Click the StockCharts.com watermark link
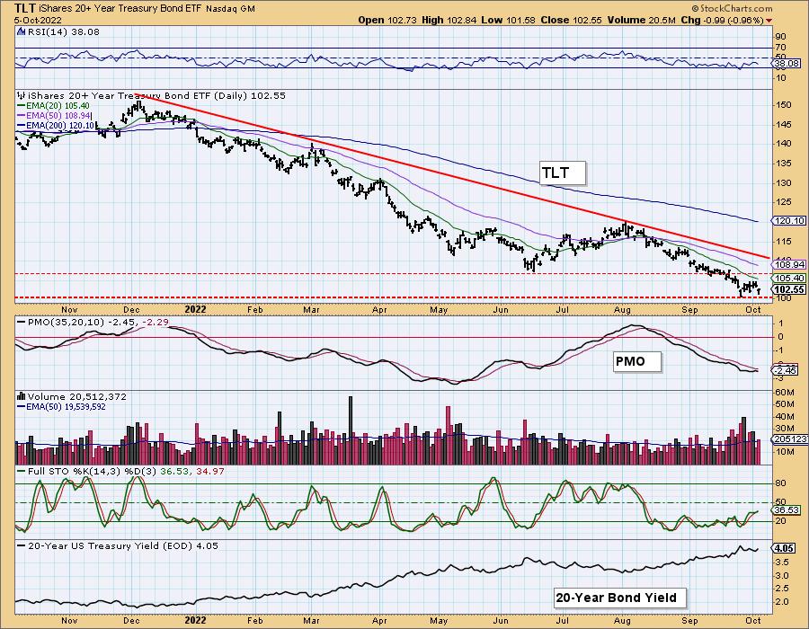The image size is (809, 629). [x=732, y=8]
